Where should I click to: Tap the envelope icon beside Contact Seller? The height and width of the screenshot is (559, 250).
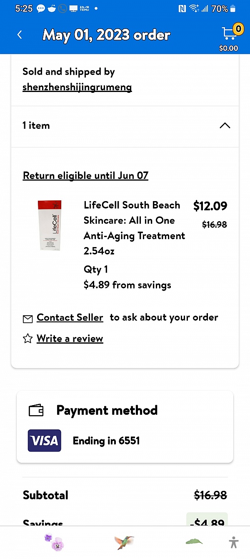coord(27,319)
